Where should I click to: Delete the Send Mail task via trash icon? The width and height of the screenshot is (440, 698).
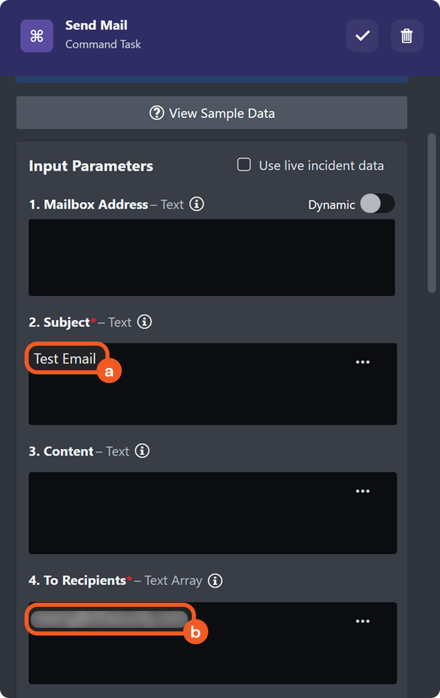pos(407,36)
